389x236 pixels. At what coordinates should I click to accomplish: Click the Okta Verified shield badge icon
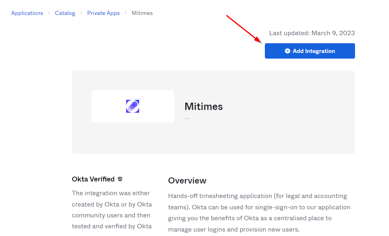point(120,179)
